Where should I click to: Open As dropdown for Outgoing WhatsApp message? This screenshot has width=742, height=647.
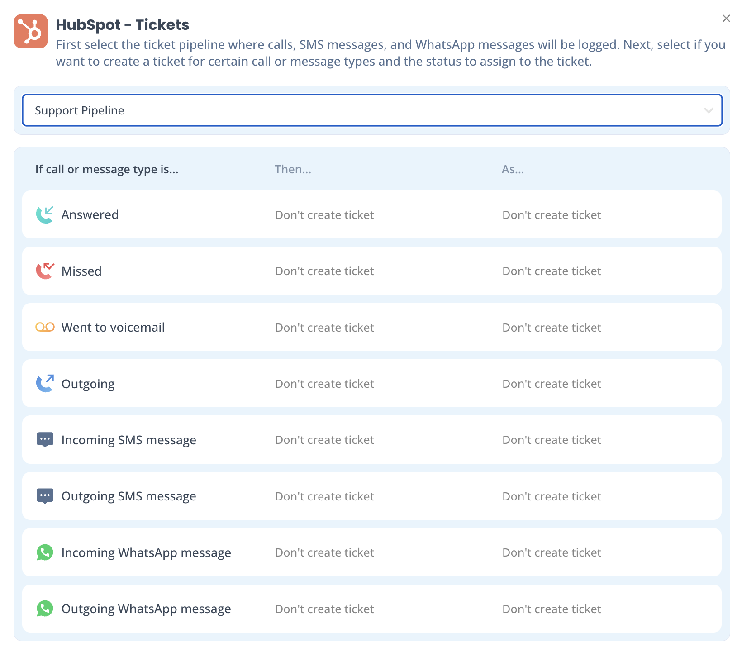552,609
